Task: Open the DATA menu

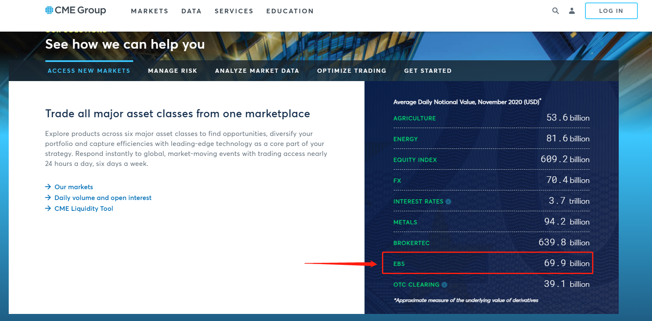Action: [191, 11]
